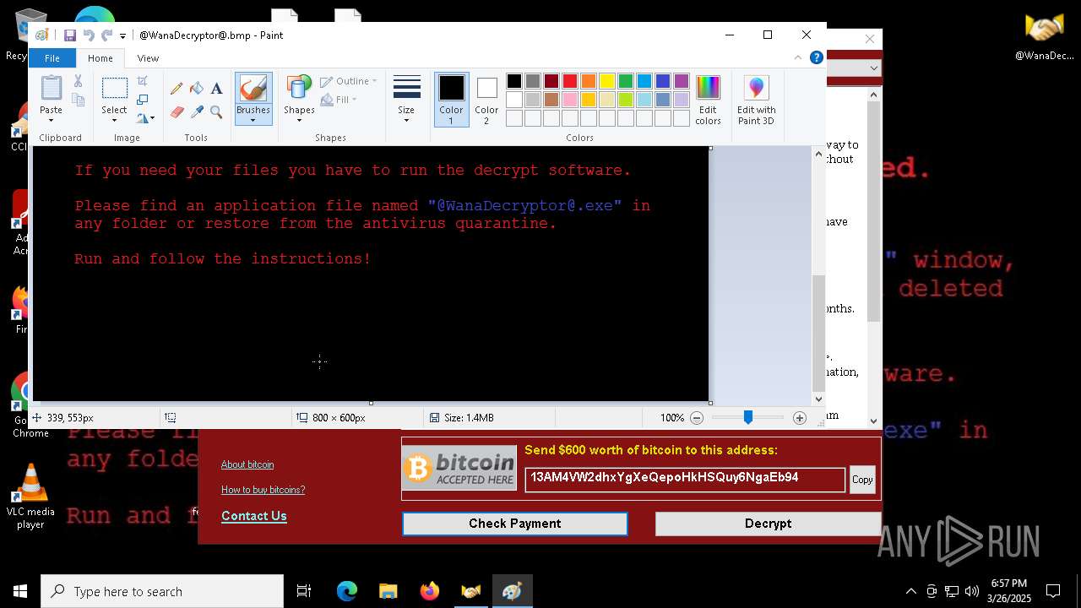Open the Outline dropdown
This screenshot has width=1081, height=608.
point(349,81)
